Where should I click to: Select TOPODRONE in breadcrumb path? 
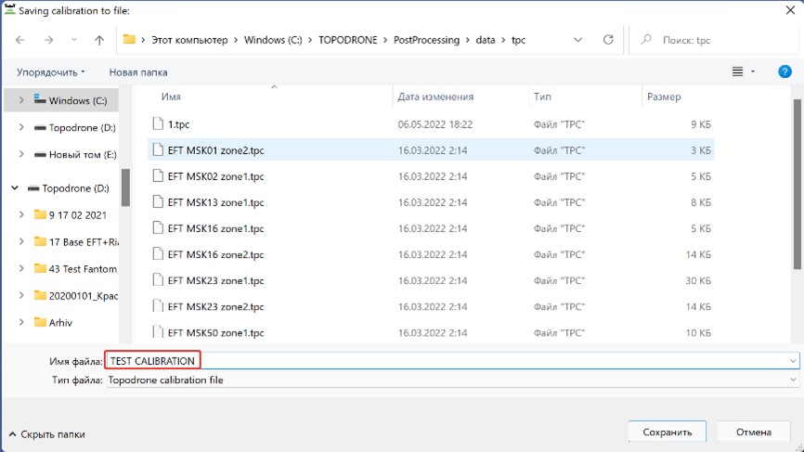point(347,40)
